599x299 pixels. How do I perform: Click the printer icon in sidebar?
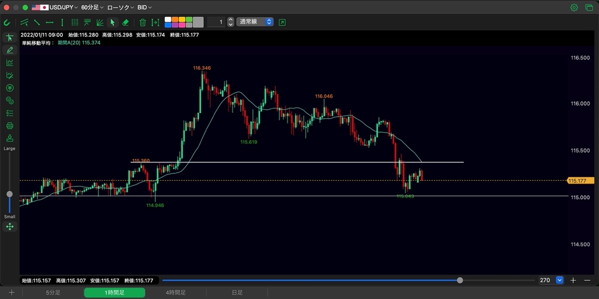[x=9, y=126]
